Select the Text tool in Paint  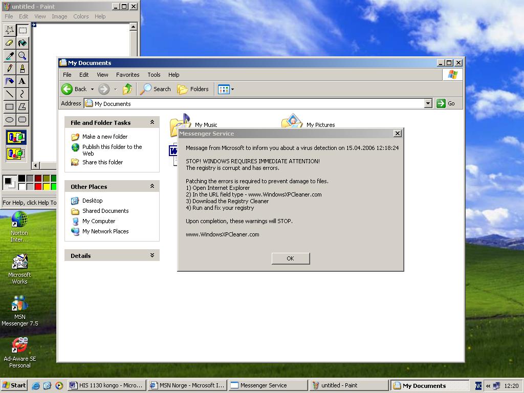tap(23, 81)
